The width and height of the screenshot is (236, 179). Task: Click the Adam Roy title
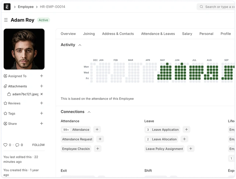tap(22, 20)
